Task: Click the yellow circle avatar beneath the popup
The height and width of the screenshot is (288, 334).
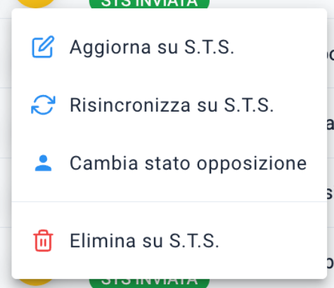Action: click(x=35, y=282)
